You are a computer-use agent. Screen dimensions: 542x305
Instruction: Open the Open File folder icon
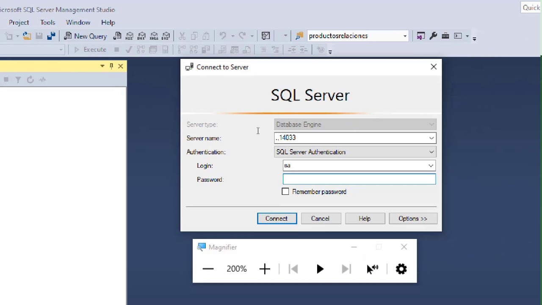tap(27, 36)
